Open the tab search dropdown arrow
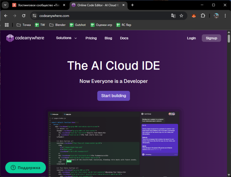Viewport: 231px width, 177px height. [5, 5]
